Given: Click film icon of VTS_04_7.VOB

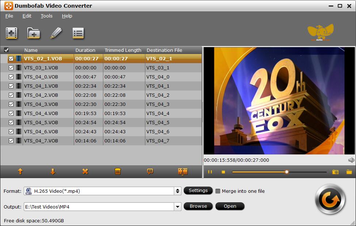Looking at the screenshot, I should [19, 141].
